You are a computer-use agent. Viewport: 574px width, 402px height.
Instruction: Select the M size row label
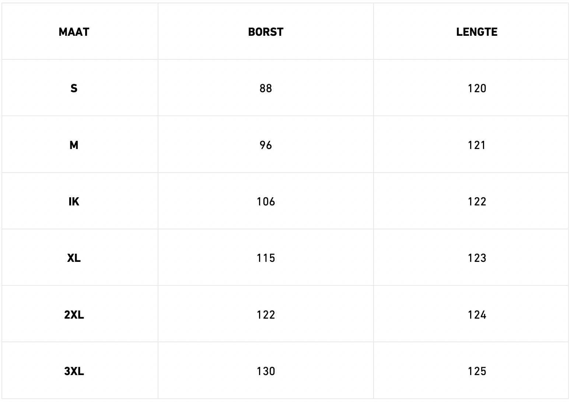[74, 145]
